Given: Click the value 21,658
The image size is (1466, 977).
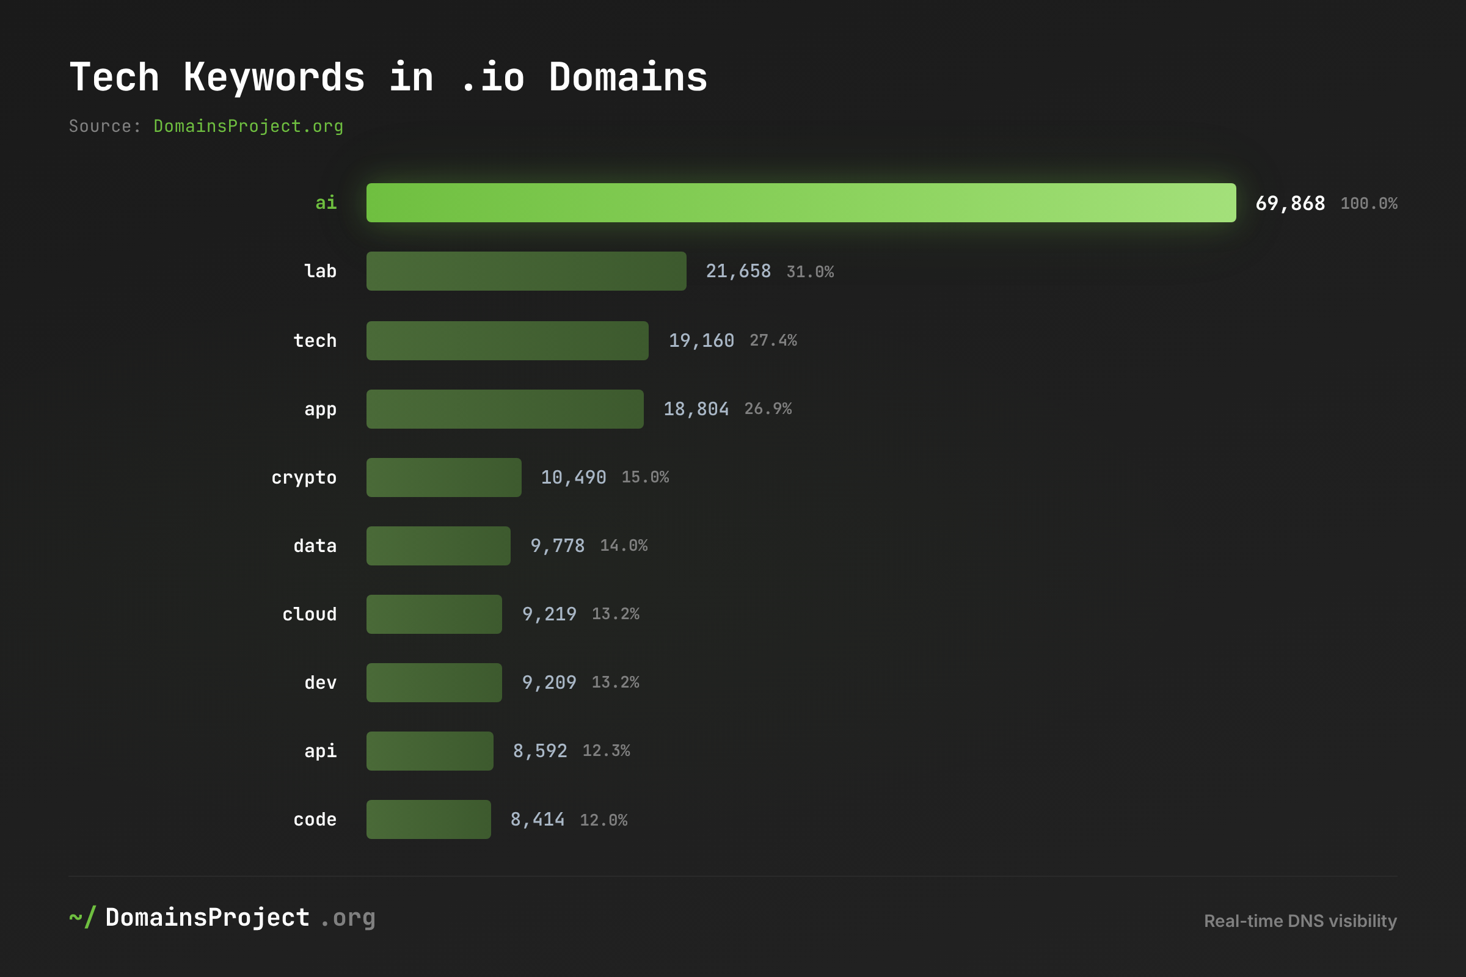Looking at the screenshot, I should click(x=738, y=271).
